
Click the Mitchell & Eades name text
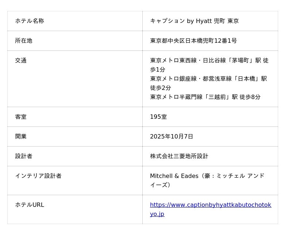point(174,176)
